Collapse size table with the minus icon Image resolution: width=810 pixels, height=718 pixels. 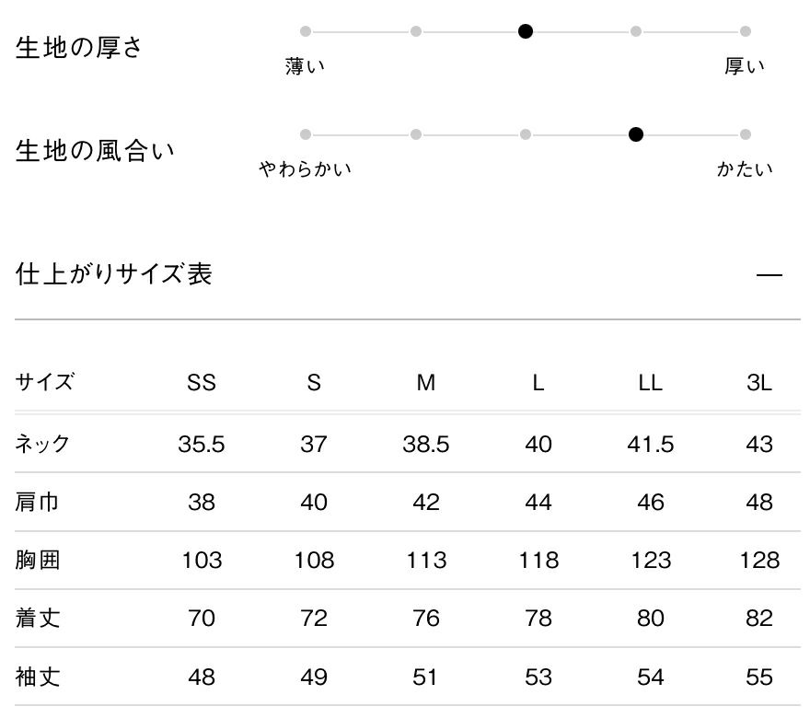(x=769, y=275)
